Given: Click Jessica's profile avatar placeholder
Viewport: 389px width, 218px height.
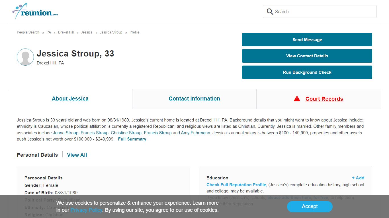Looking at the screenshot, I should (x=25, y=57).
